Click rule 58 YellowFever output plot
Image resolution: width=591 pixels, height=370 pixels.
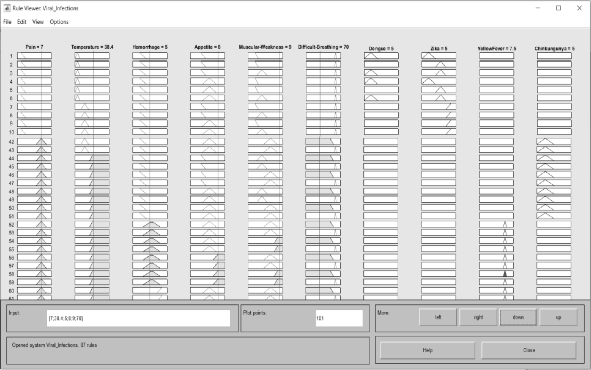click(496, 274)
